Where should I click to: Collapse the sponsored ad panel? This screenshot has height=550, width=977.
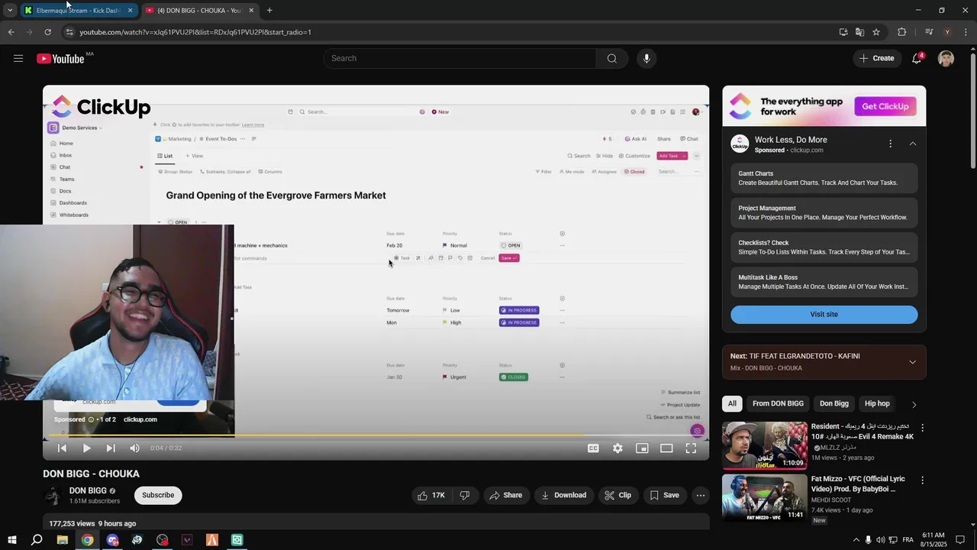(913, 144)
